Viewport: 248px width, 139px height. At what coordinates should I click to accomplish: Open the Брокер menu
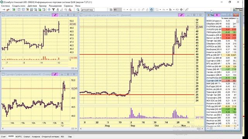tap(43, 6)
